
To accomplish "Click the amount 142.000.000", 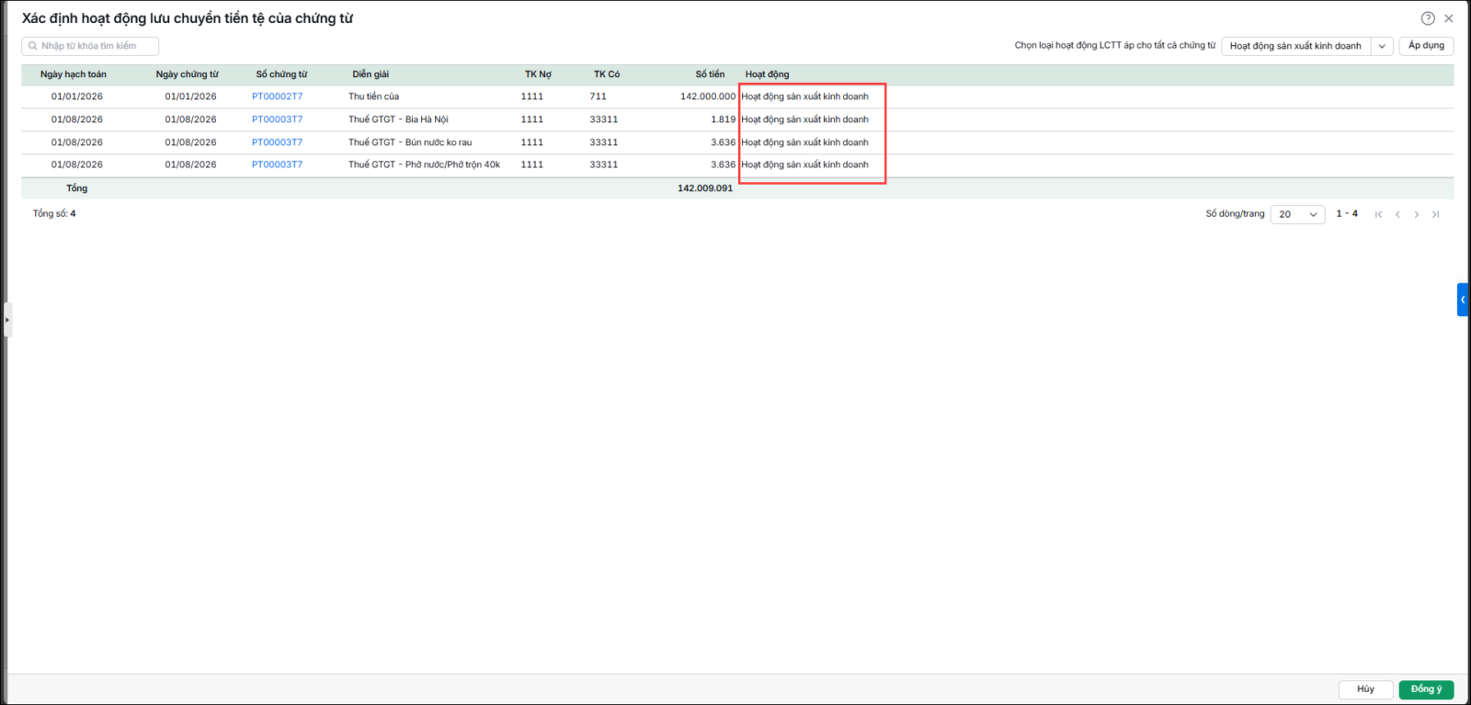I will click(708, 97).
